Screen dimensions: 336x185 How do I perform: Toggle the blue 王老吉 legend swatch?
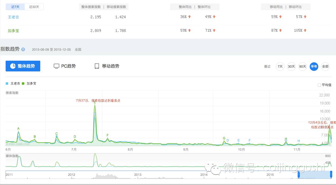click(x=7, y=84)
